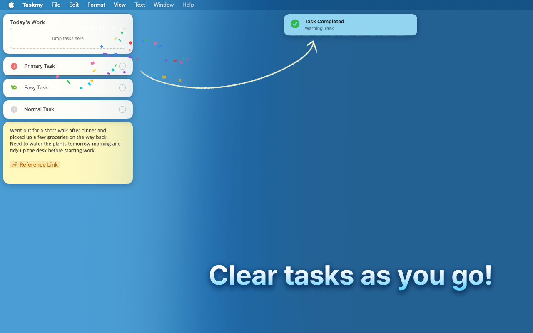The width and height of the screenshot is (533, 333).
Task: Check off Easy Task
Action: pyautogui.click(x=122, y=88)
